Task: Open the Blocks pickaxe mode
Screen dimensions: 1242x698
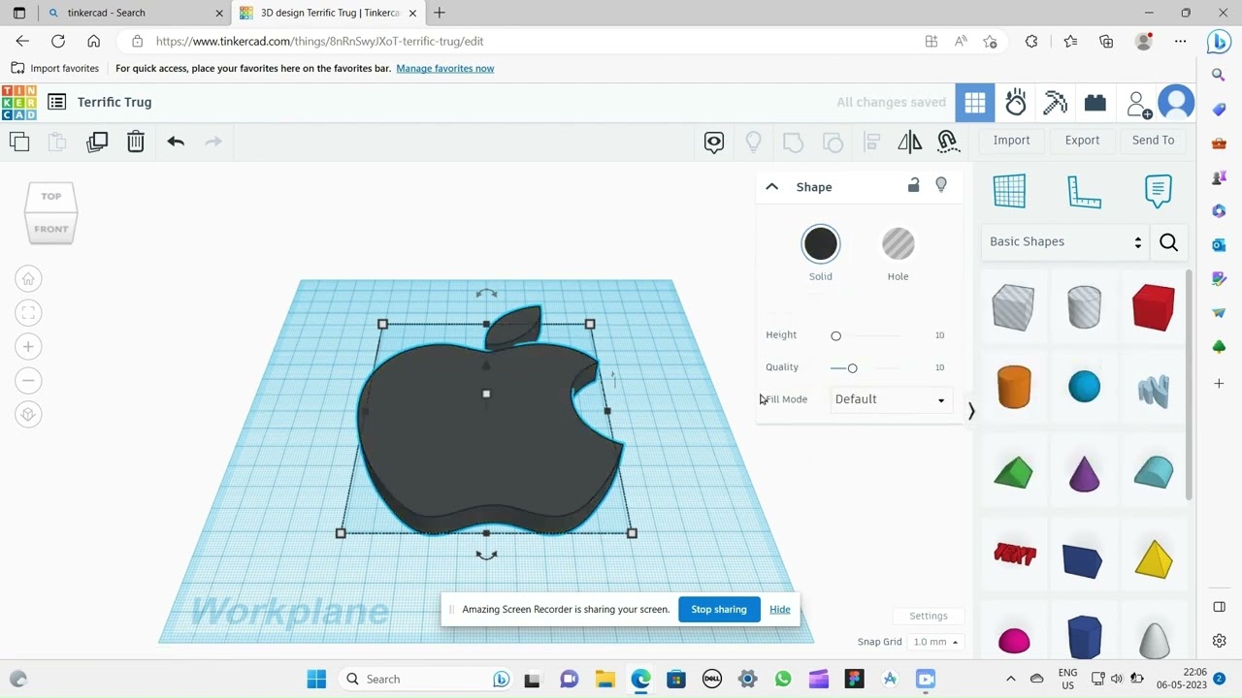Action: click(1055, 103)
